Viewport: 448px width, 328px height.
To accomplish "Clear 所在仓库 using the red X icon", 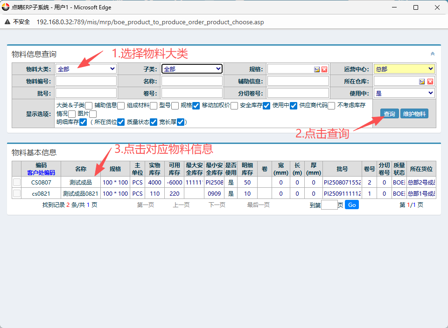I will click(x=430, y=82).
